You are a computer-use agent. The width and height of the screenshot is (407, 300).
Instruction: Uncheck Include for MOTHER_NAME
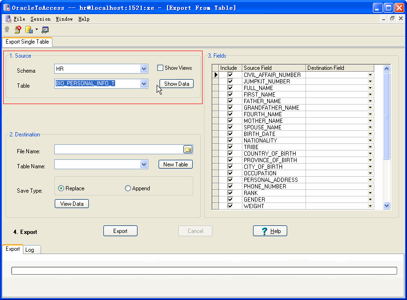[x=230, y=121]
